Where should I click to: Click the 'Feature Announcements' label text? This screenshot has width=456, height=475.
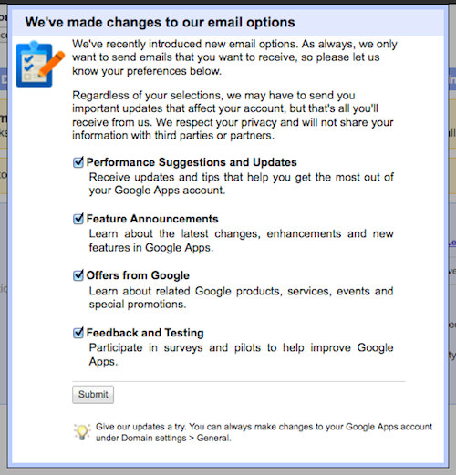pyautogui.click(x=152, y=219)
